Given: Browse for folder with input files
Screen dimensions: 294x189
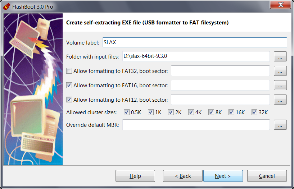Looking at the screenshot, I should tap(280, 56).
